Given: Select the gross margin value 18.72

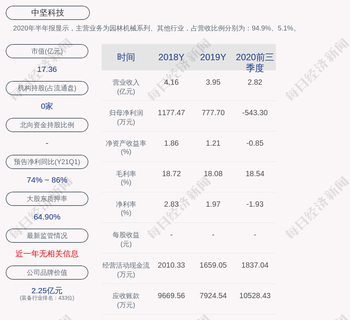Looking at the screenshot, I should [x=171, y=174].
